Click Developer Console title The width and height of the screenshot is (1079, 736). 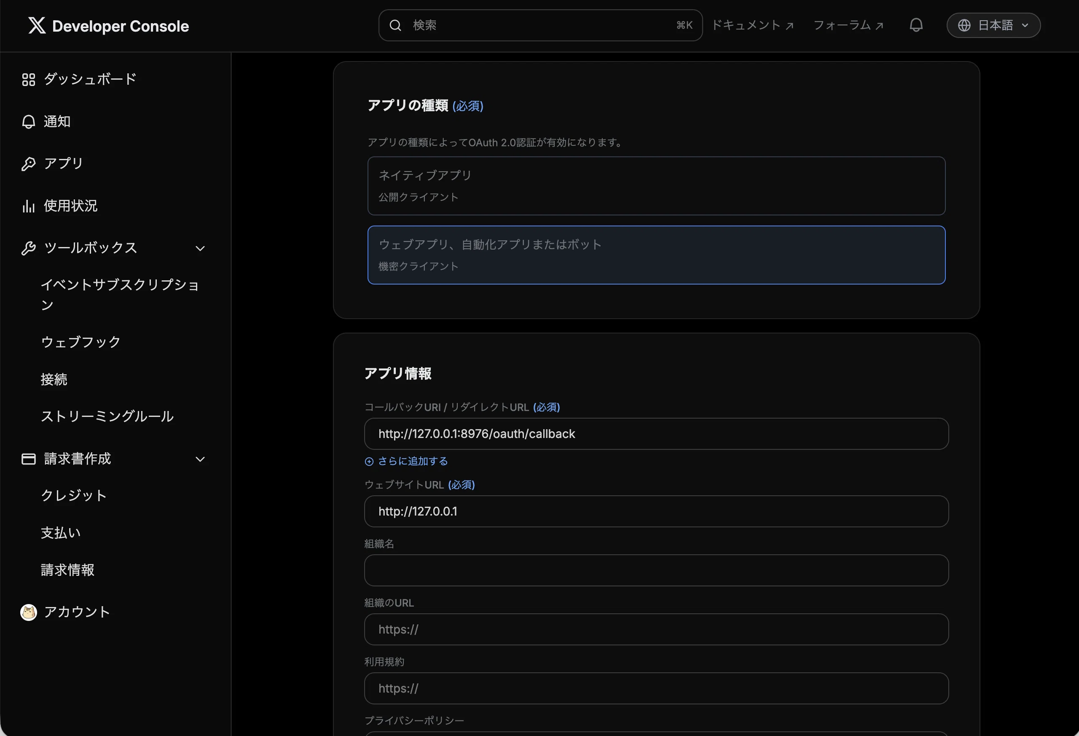pos(120,26)
